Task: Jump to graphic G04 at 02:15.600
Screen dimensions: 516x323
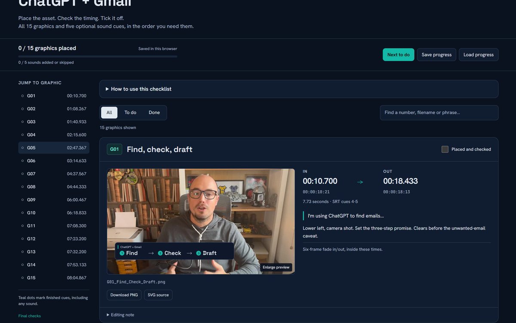Action: 54,135
